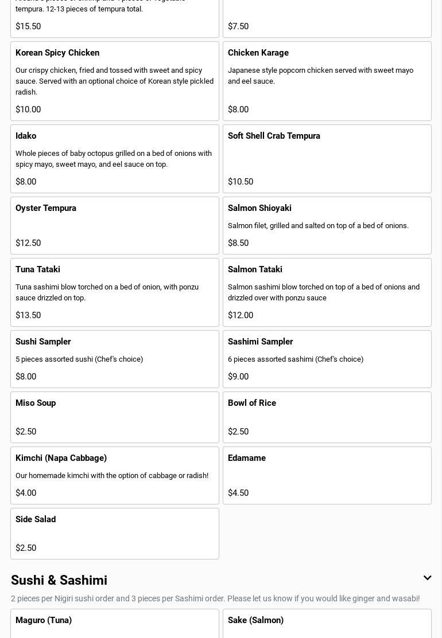Select the Korean Spicy Chicken item
Screen dimensions: 442x638
point(115,81)
